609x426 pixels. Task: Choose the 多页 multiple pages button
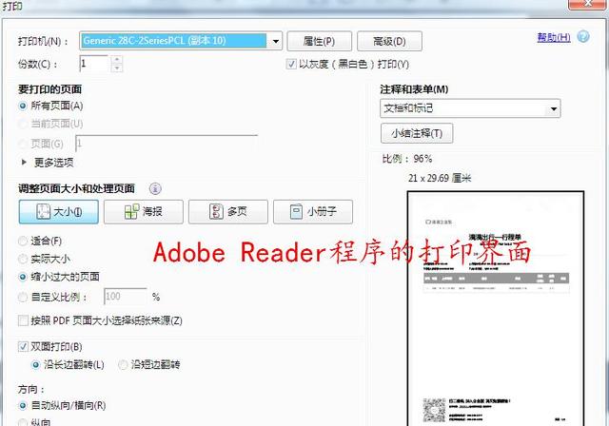tap(228, 212)
